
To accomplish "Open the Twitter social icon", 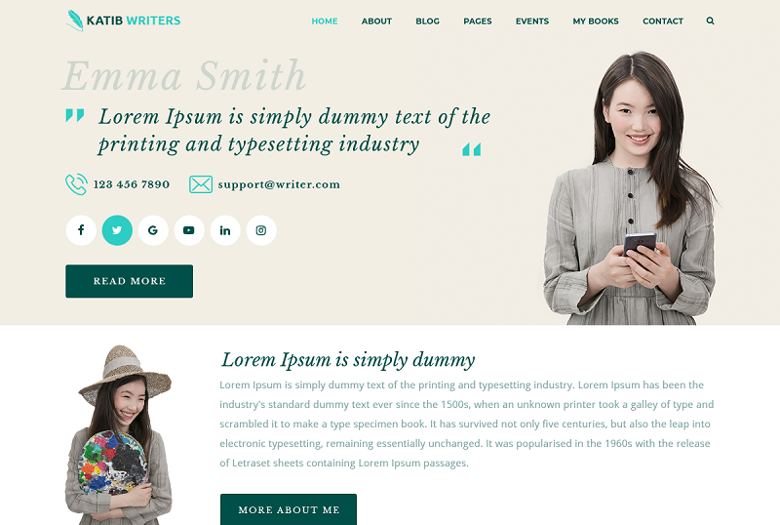I will tap(117, 230).
